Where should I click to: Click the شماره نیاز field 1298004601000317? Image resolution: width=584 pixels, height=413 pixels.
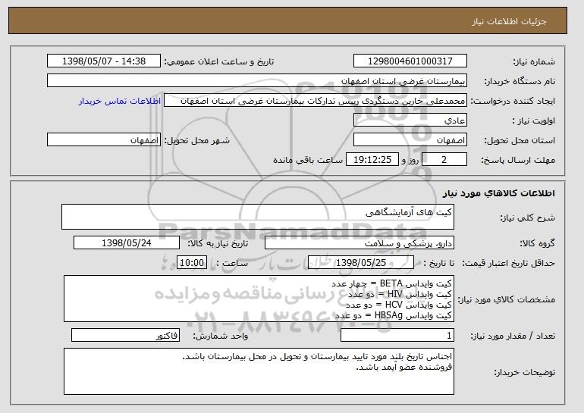[x=410, y=61]
